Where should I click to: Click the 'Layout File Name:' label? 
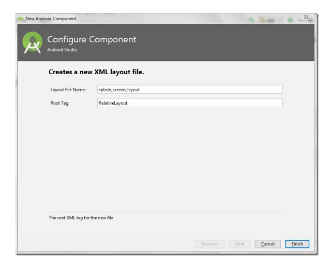point(68,90)
